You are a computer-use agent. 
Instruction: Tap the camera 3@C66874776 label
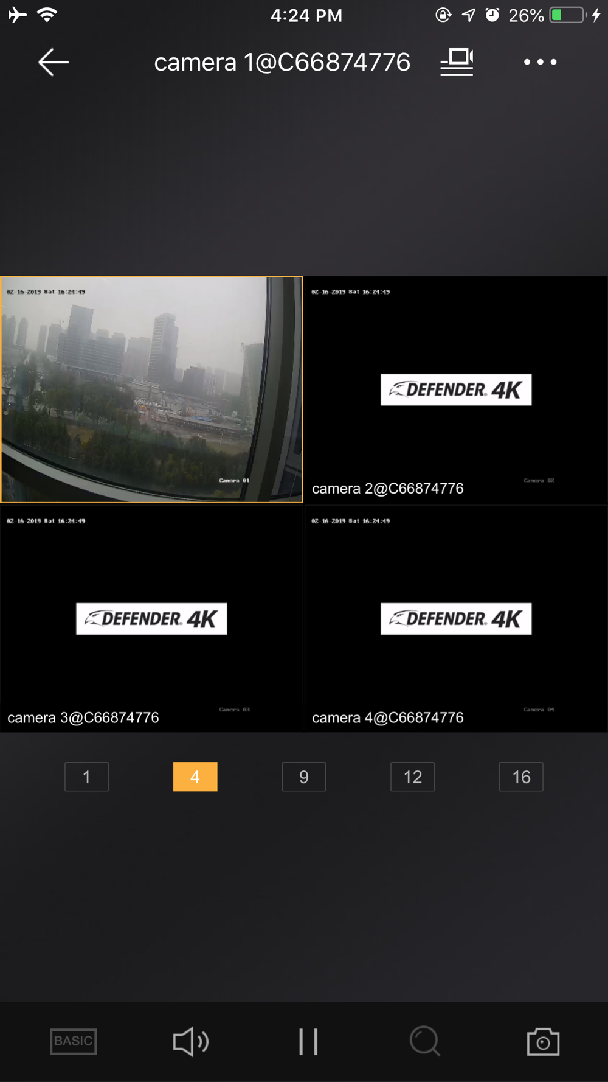click(x=83, y=717)
